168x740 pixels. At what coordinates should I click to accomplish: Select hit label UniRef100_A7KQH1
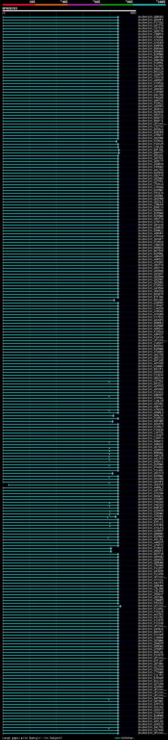[151, 37]
